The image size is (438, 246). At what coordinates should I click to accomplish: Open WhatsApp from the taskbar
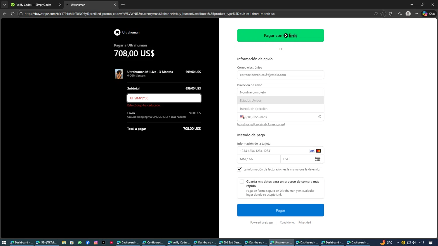click(80, 243)
